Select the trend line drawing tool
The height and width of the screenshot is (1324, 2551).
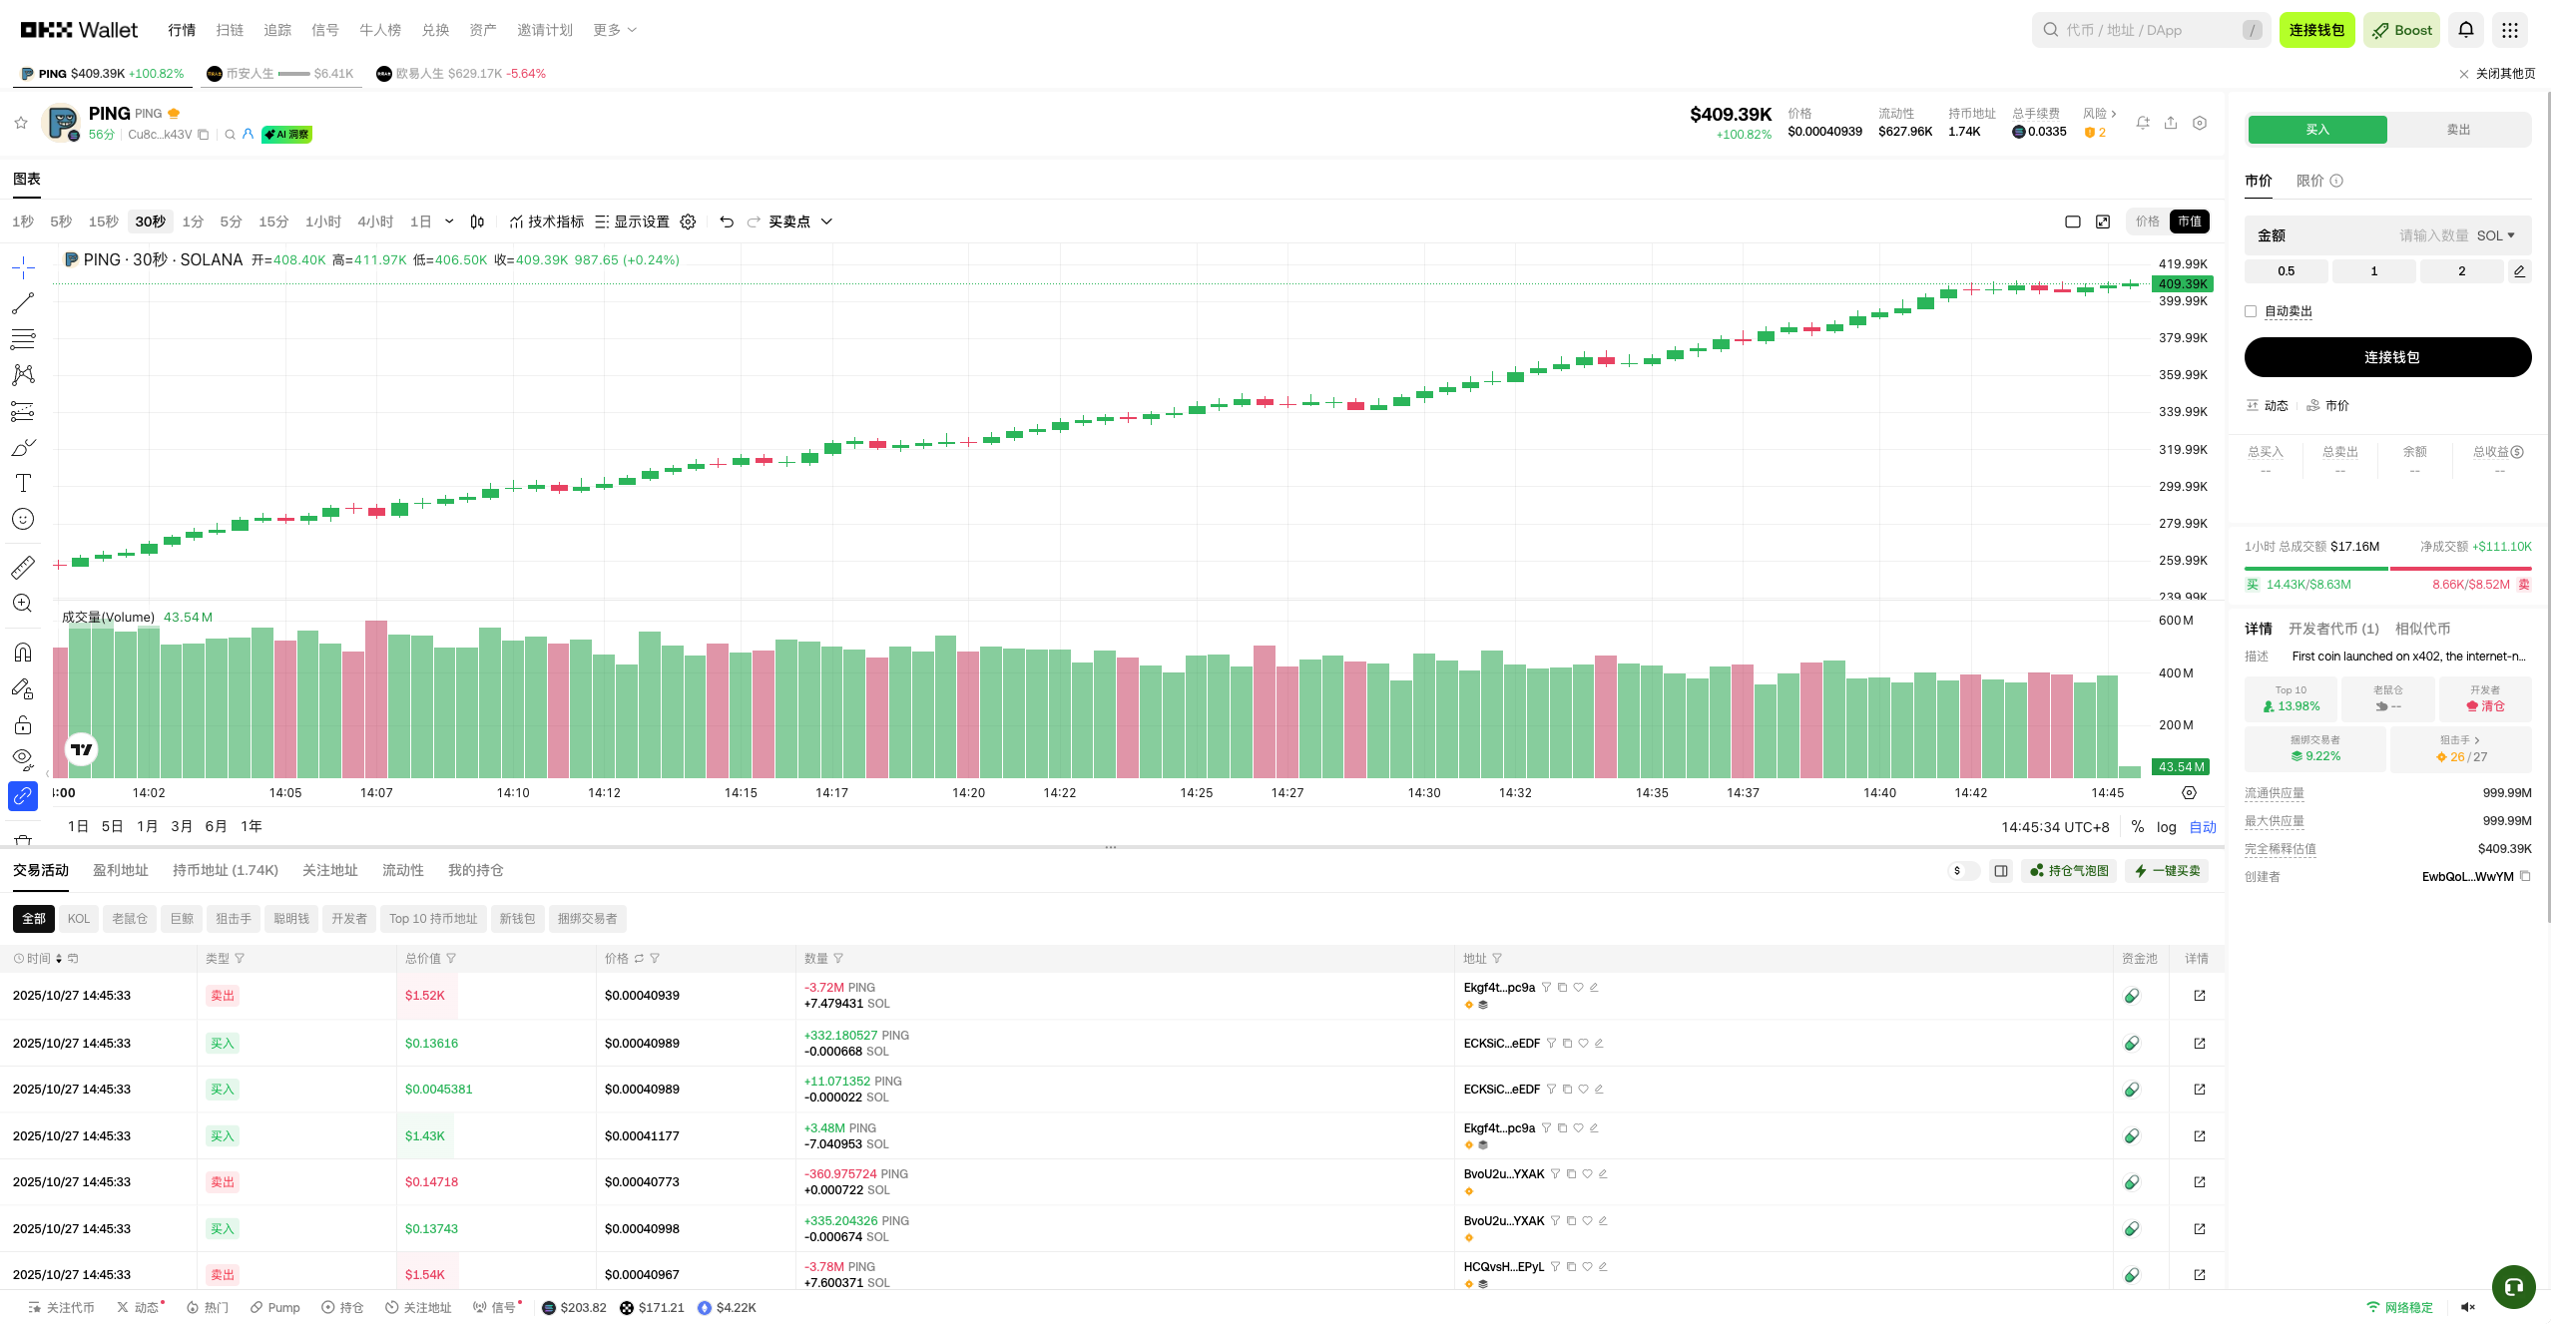[23, 302]
